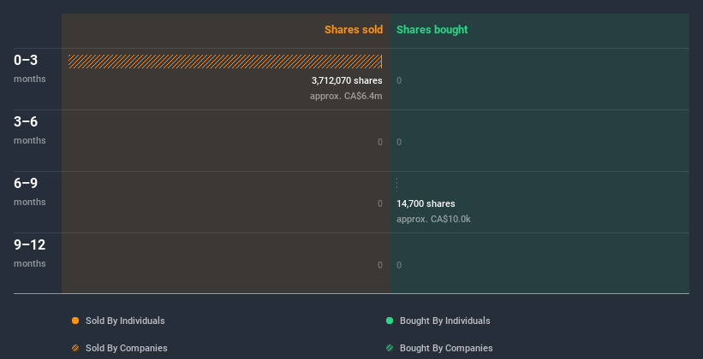Select the Sold By Individuals legend label
The image size is (703, 359).
point(125,321)
